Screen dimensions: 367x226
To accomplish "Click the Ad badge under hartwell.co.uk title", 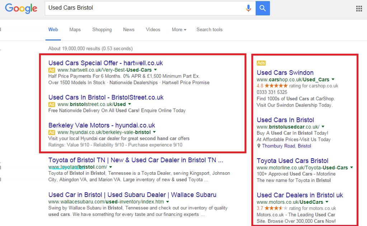I will coord(52,70).
